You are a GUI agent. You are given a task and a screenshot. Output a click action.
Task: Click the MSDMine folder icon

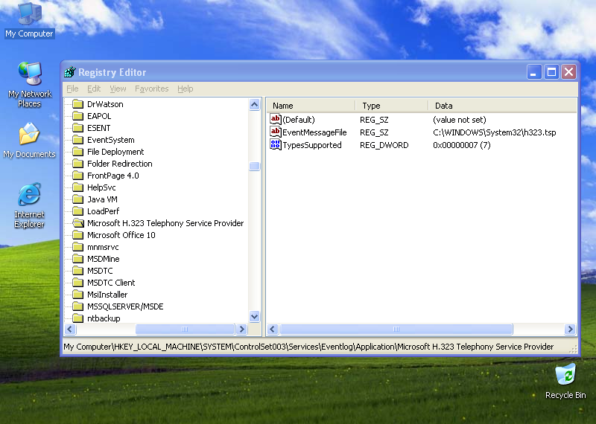(78, 259)
